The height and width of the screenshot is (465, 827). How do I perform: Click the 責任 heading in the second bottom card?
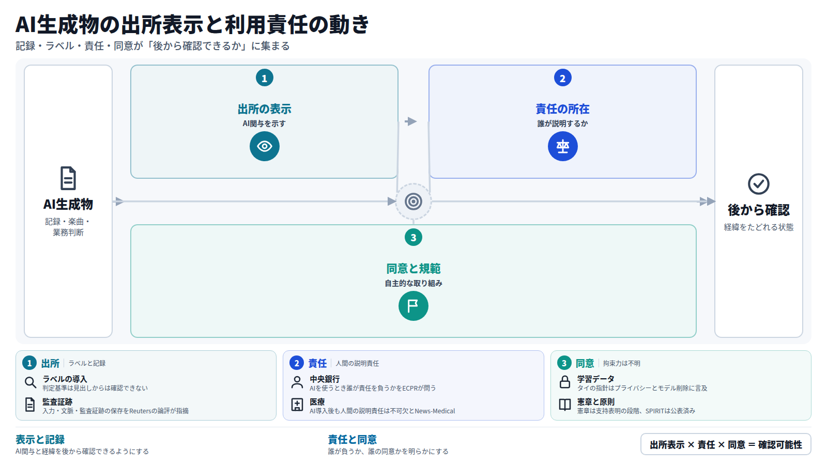(x=318, y=363)
